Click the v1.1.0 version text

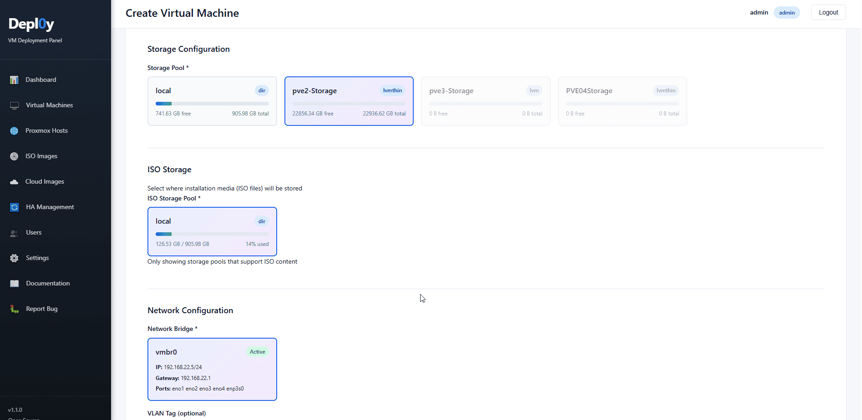pyautogui.click(x=15, y=410)
